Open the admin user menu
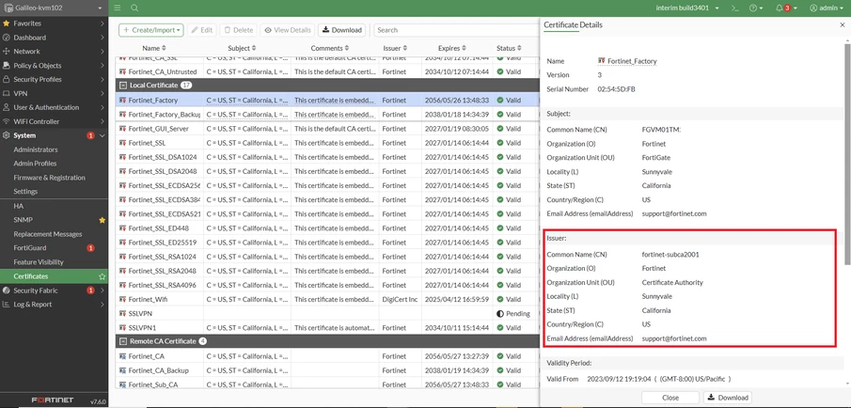The image size is (851, 408). coord(827,8)
